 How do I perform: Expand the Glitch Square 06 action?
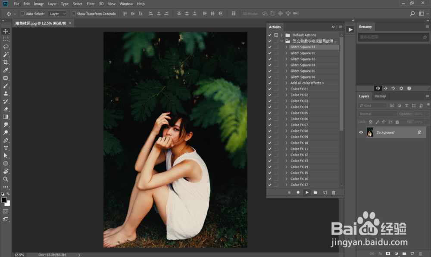286,77
